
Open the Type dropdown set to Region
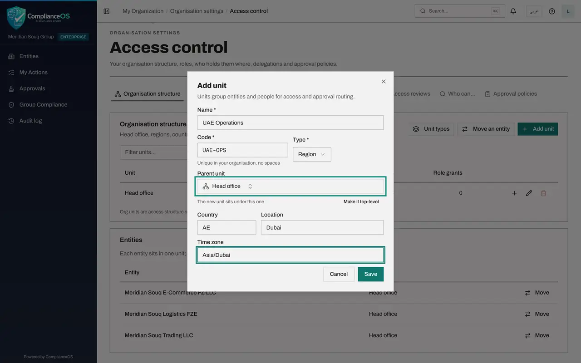[x=312, y=154]
